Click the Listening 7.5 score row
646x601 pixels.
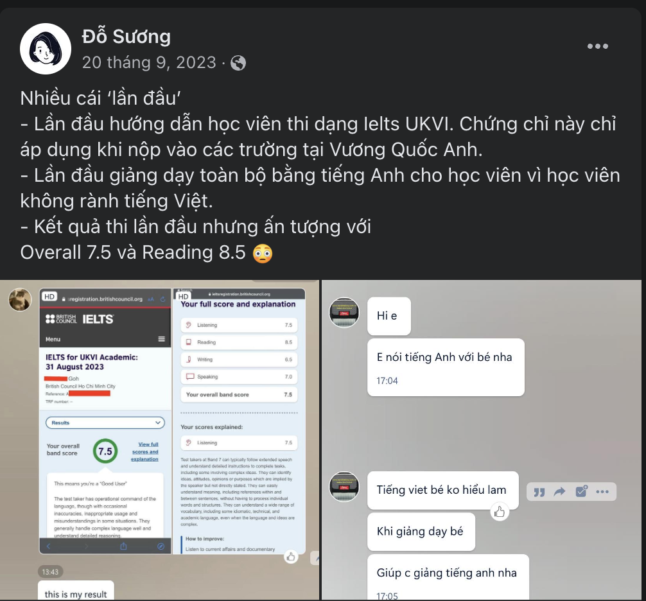[239, 325]
